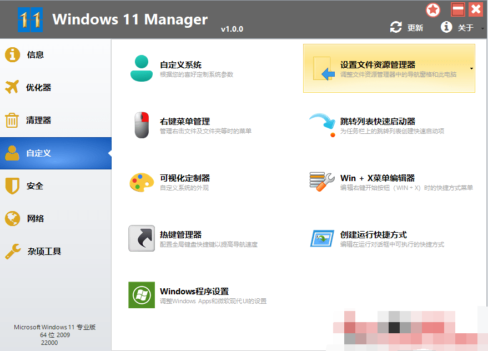Screen dimensions: 488x351
Task: Click the run shortcut picture icon
Action: [322, 238]
